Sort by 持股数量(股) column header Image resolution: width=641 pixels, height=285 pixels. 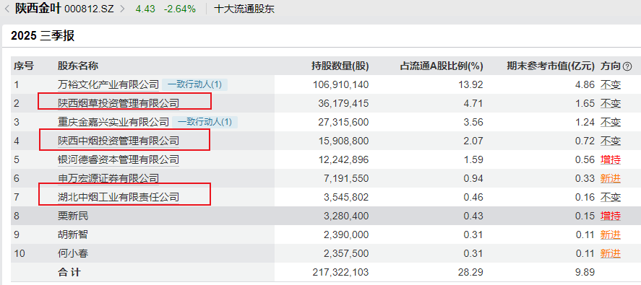340,66
